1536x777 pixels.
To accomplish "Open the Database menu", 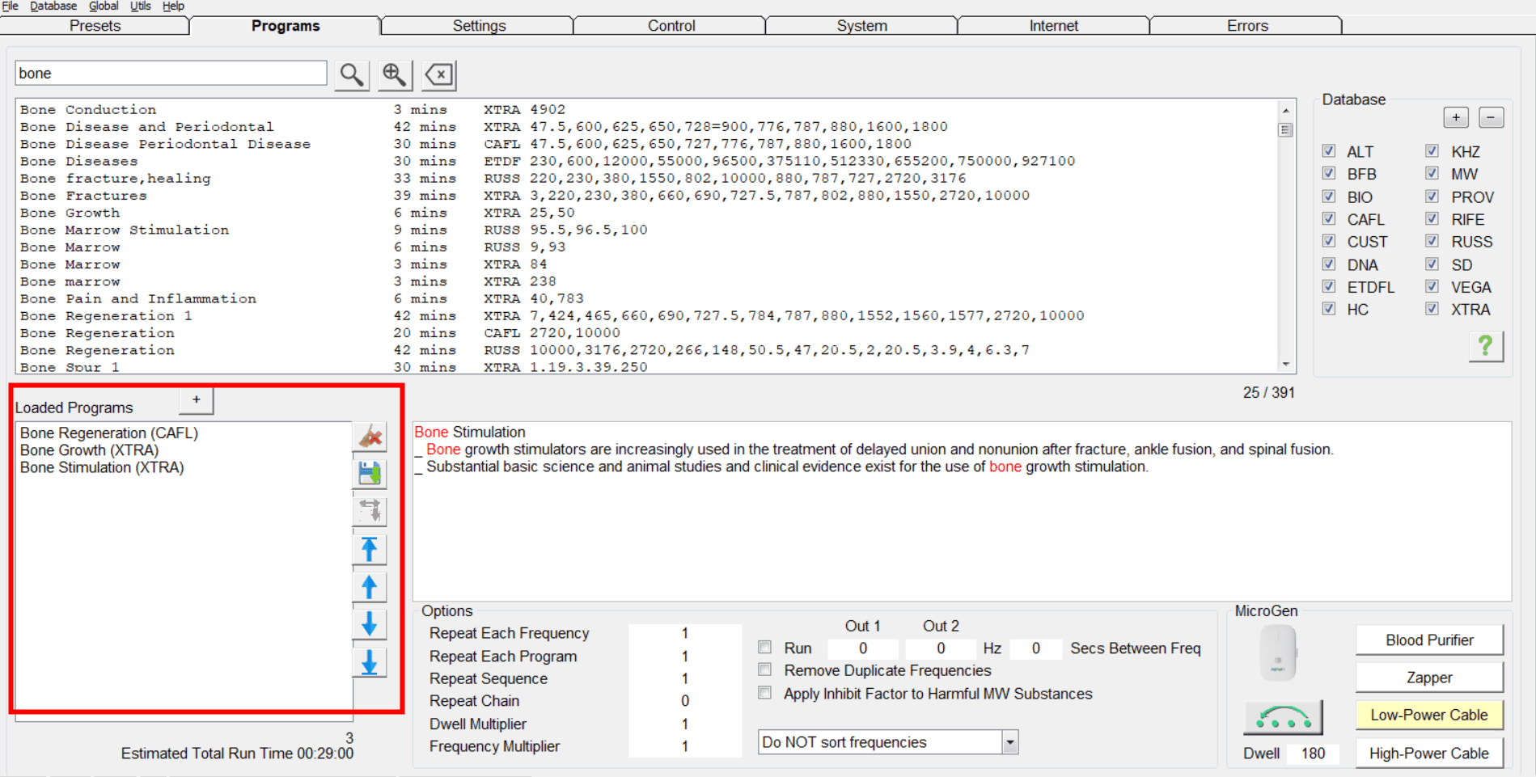I will point(53,6).
